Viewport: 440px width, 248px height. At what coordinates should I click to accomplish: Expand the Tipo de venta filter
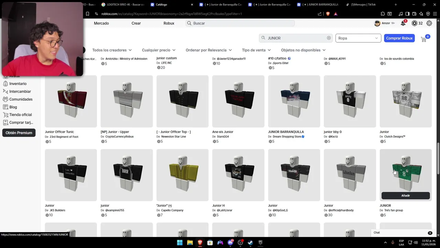click(256, 50)
